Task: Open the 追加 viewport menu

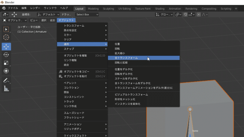Action: (52, 20)
